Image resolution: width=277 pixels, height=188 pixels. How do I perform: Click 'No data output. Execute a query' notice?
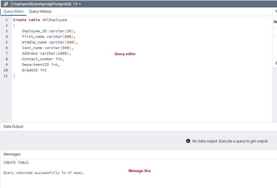point(230,141)
